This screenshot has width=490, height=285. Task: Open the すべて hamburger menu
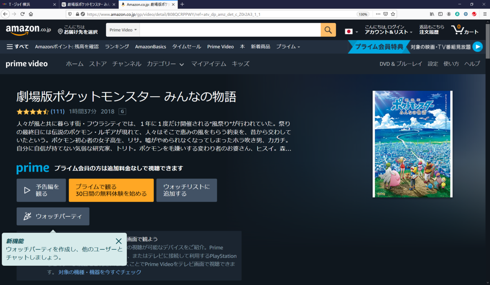(x=18, y=47)
